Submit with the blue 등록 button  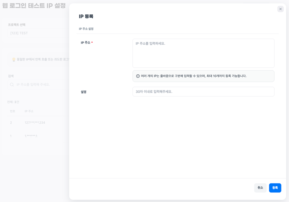point(275,188)
